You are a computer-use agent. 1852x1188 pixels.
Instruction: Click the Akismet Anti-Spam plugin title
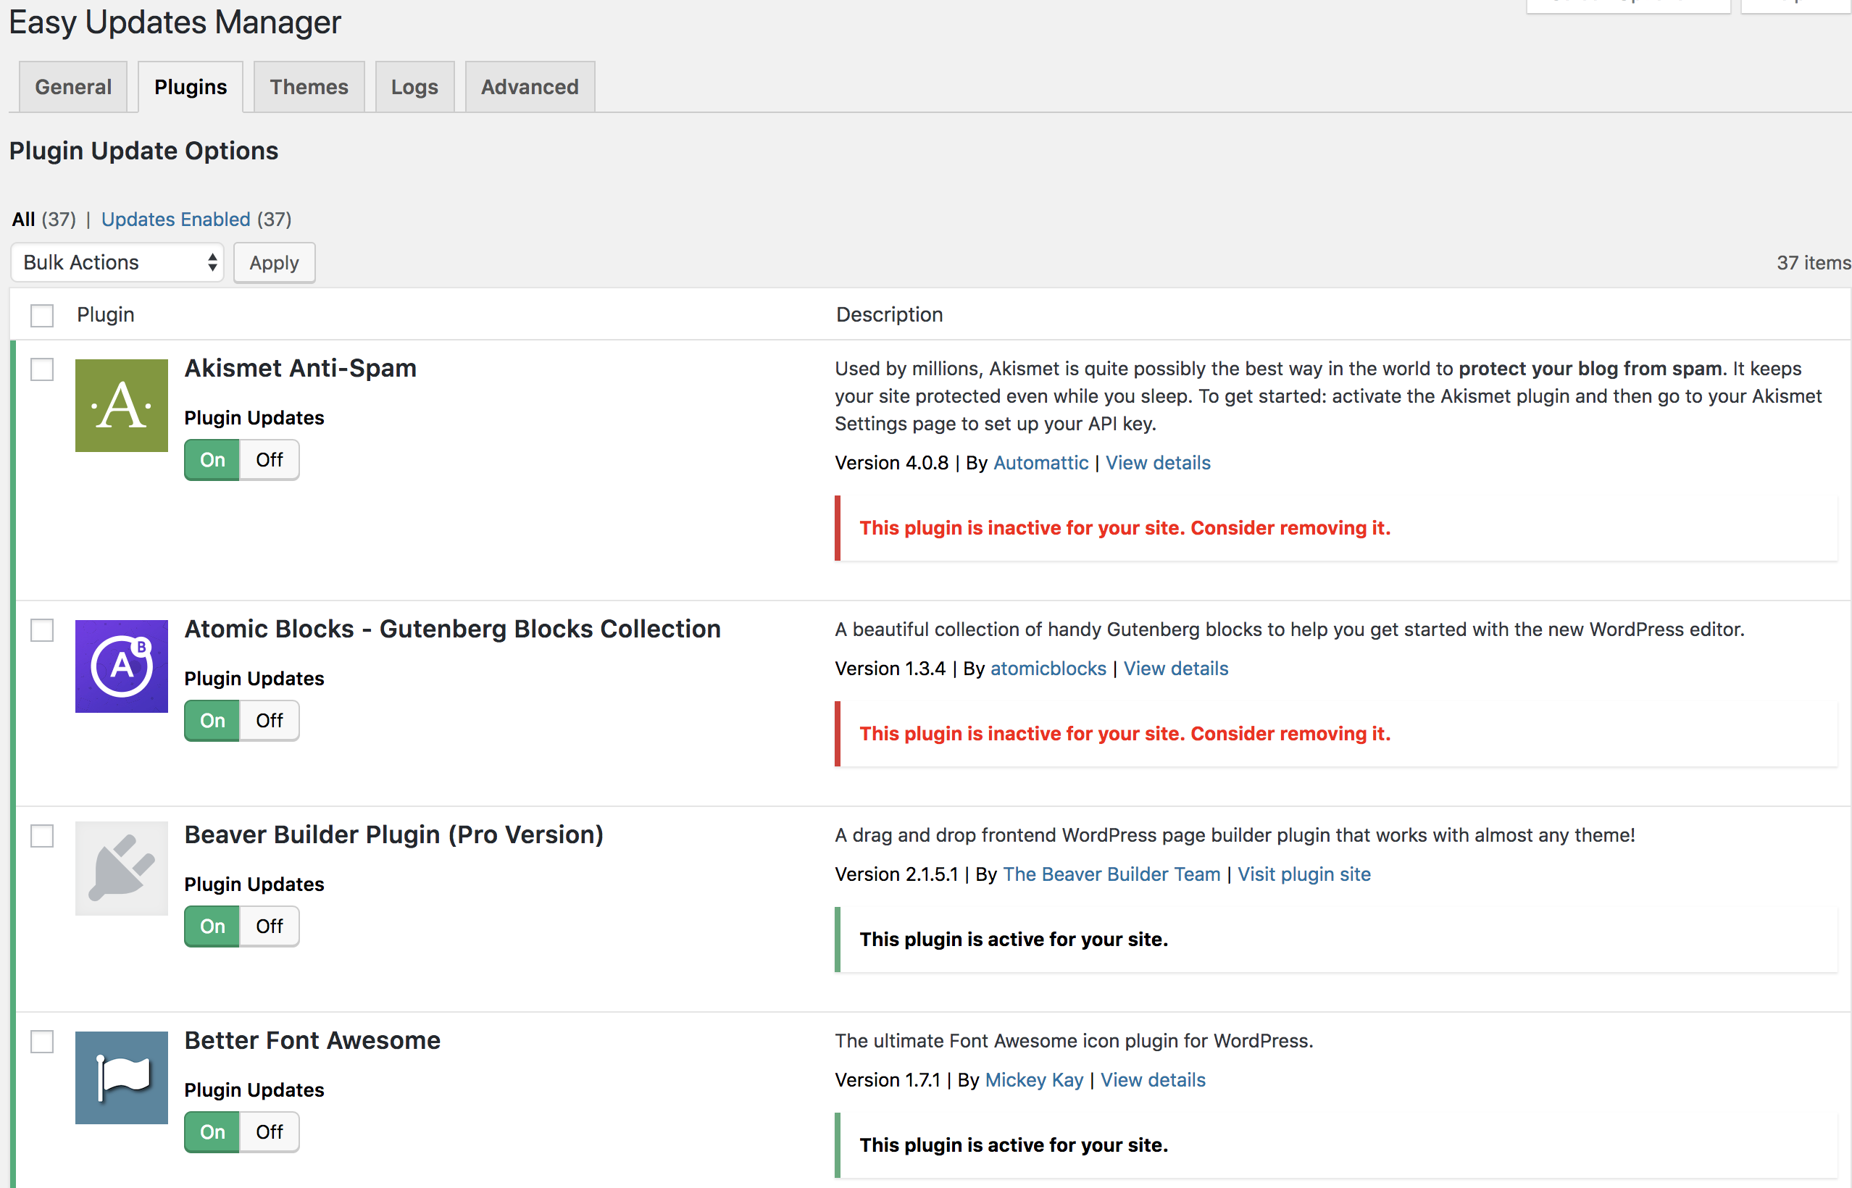(300, 369)
